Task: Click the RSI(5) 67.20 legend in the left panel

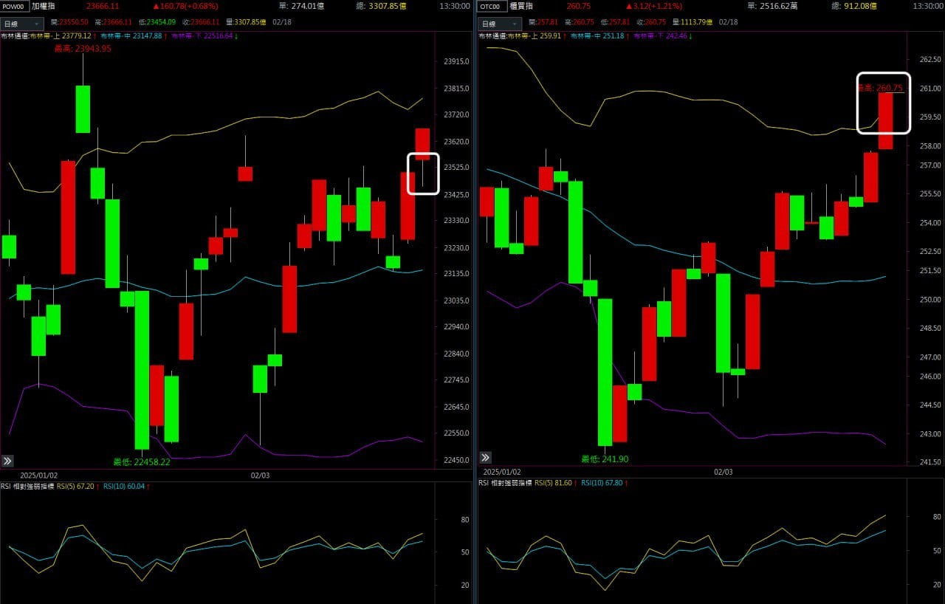Action: coord(78,487)
